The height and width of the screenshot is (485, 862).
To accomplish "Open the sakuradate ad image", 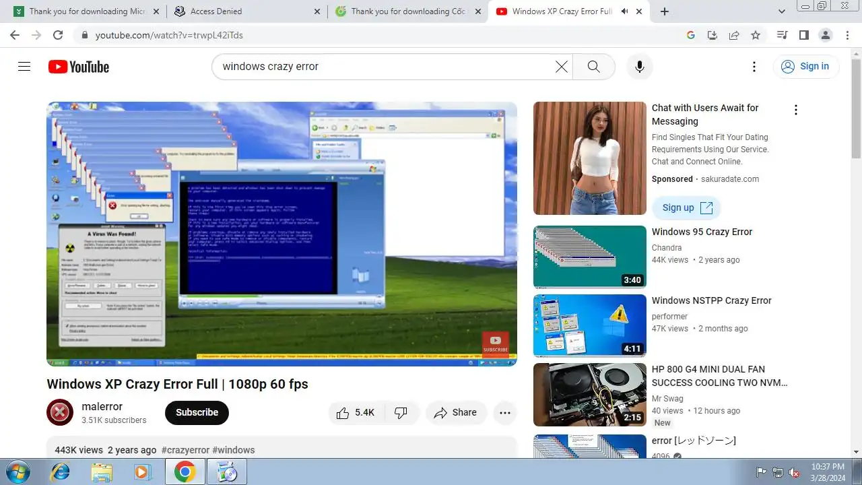I will tap(589, 158).
